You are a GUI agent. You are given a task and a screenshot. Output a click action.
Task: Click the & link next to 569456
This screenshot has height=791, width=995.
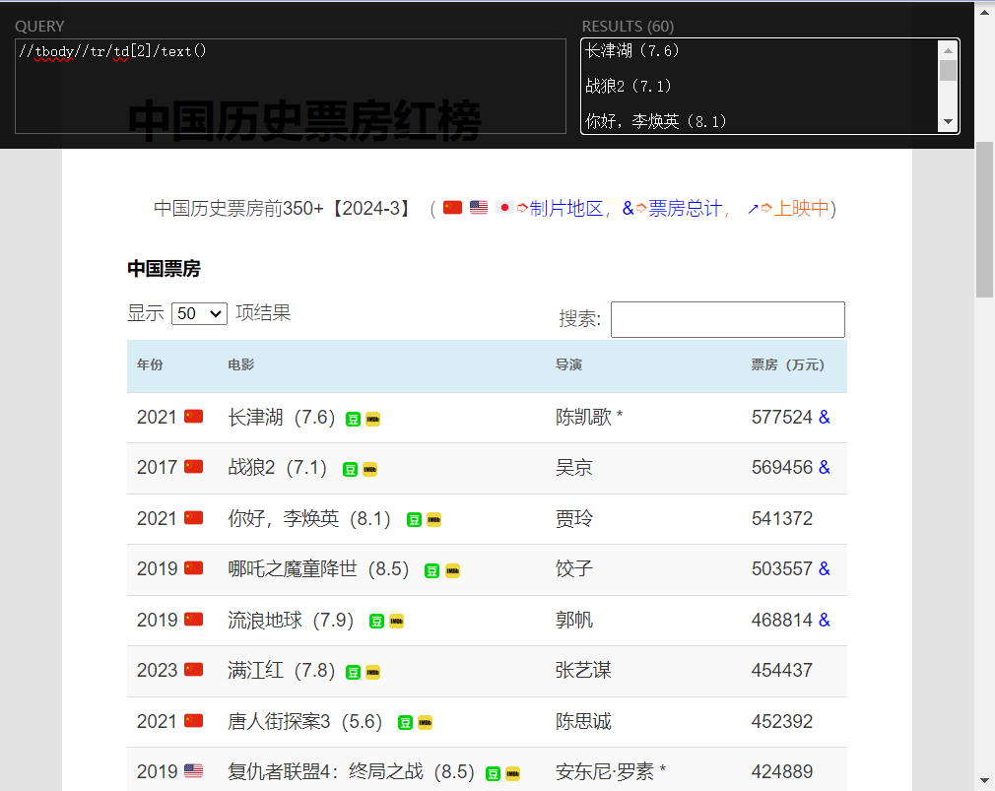[x=825, y=468]
